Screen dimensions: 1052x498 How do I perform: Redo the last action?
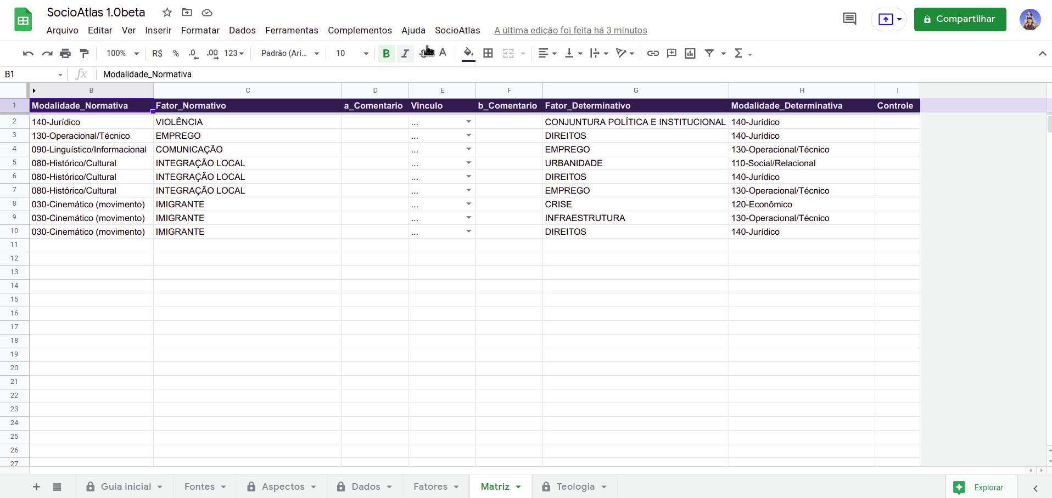point(47,53)
